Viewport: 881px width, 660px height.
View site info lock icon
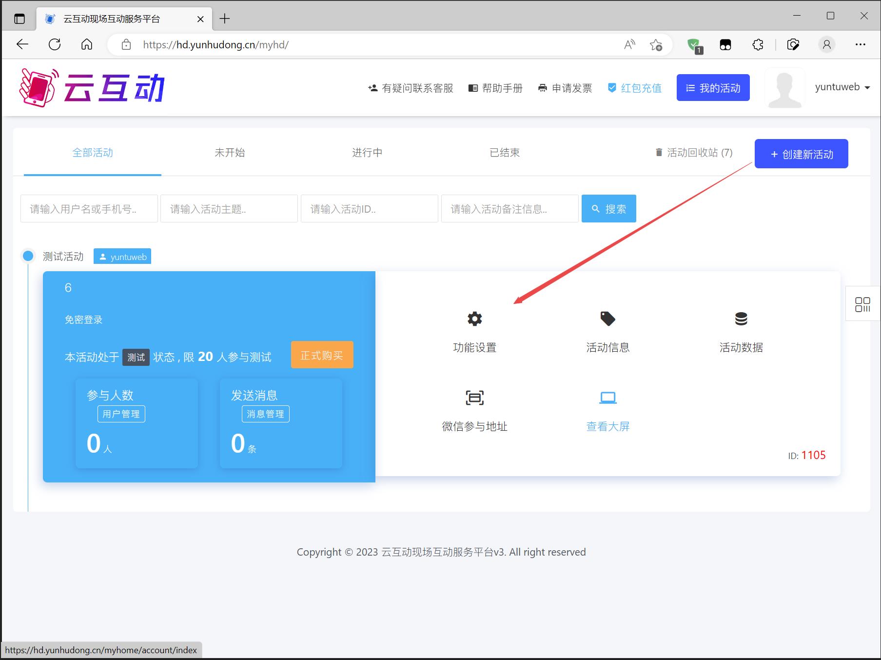tap(126, 44)
